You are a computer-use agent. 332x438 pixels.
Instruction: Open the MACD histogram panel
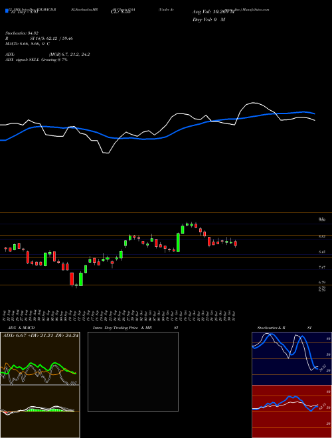[x=40, y=411]
